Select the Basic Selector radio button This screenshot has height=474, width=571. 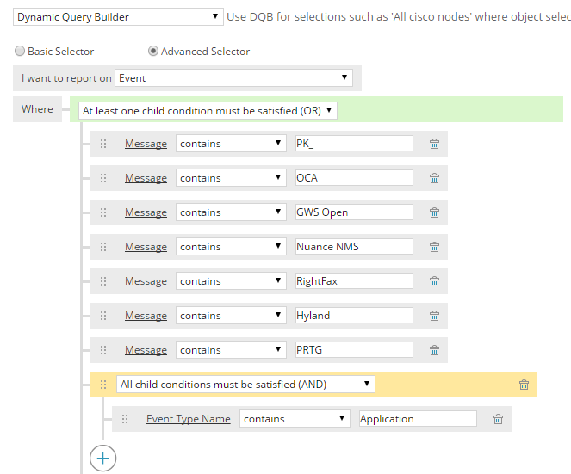20,52
